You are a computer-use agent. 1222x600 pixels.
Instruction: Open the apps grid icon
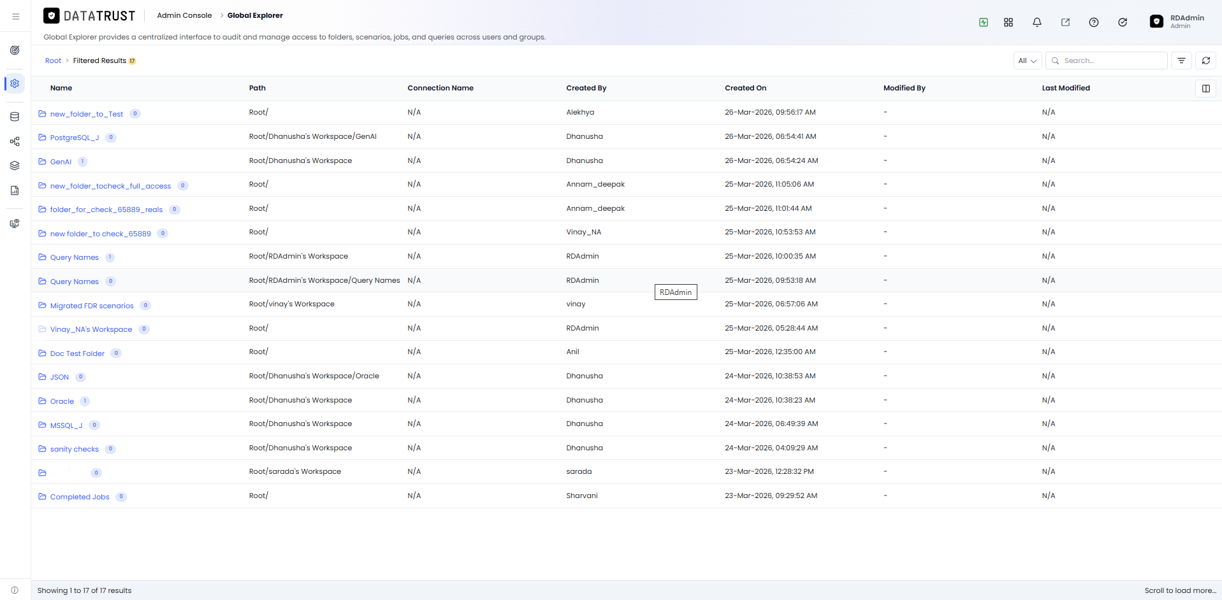tap(1008, 22)
